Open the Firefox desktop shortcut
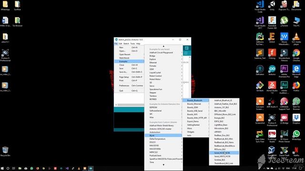The width and height of the screenshot is (305, 171). click(296, 86)
